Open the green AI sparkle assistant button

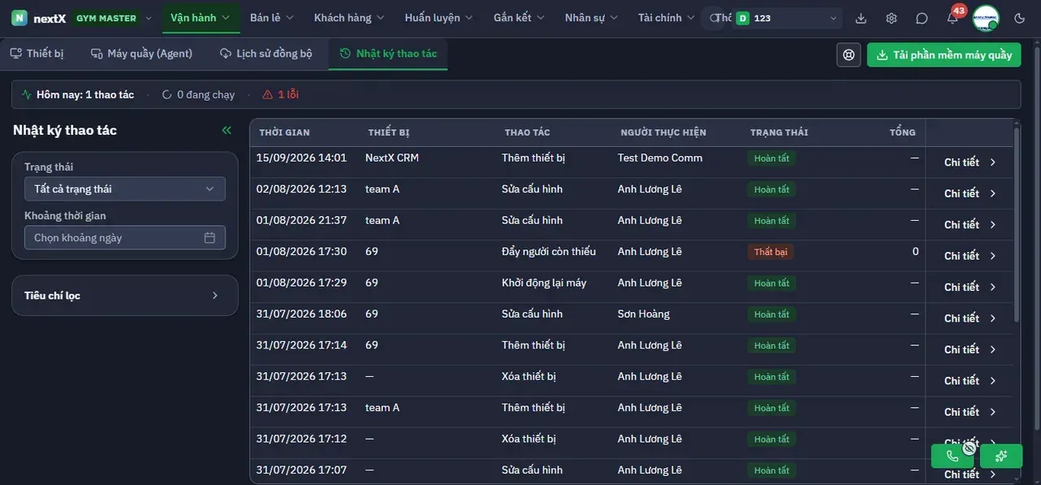tap(1001, 456)
